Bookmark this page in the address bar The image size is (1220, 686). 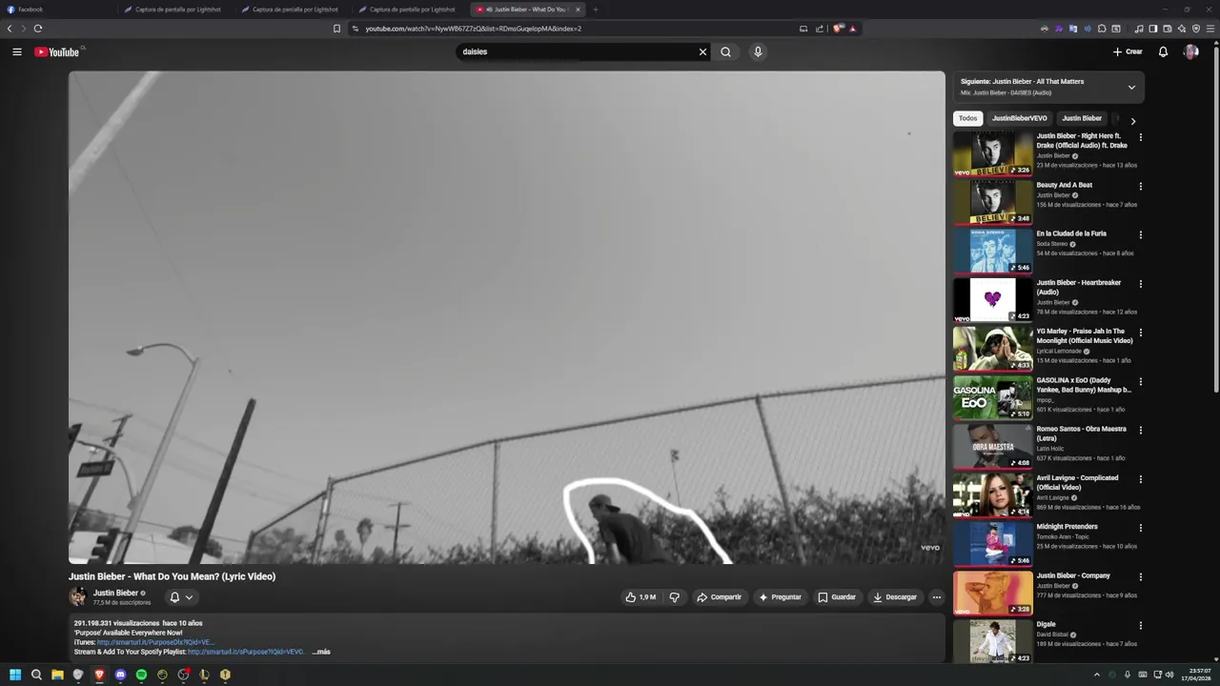336,29
